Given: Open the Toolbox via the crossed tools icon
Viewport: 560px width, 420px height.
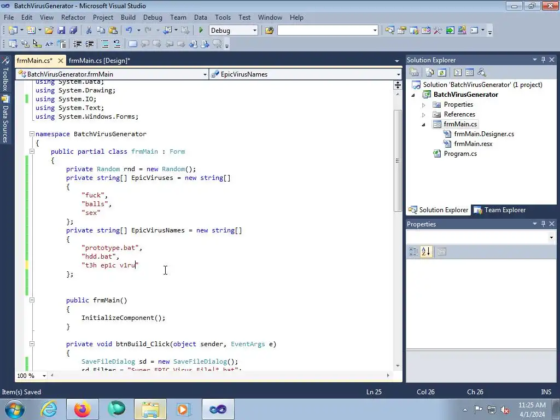Looking at the screenshot, I should coord(438,31).
